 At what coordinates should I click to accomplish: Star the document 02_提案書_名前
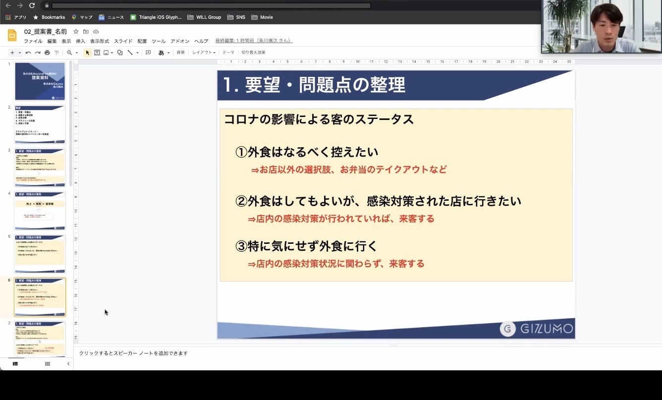coord(76,32)
